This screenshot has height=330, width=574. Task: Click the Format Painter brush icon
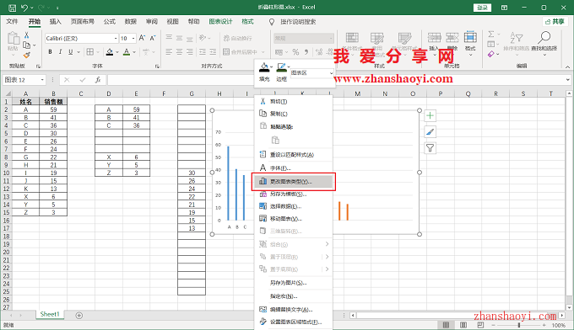(x=26, y=55)
